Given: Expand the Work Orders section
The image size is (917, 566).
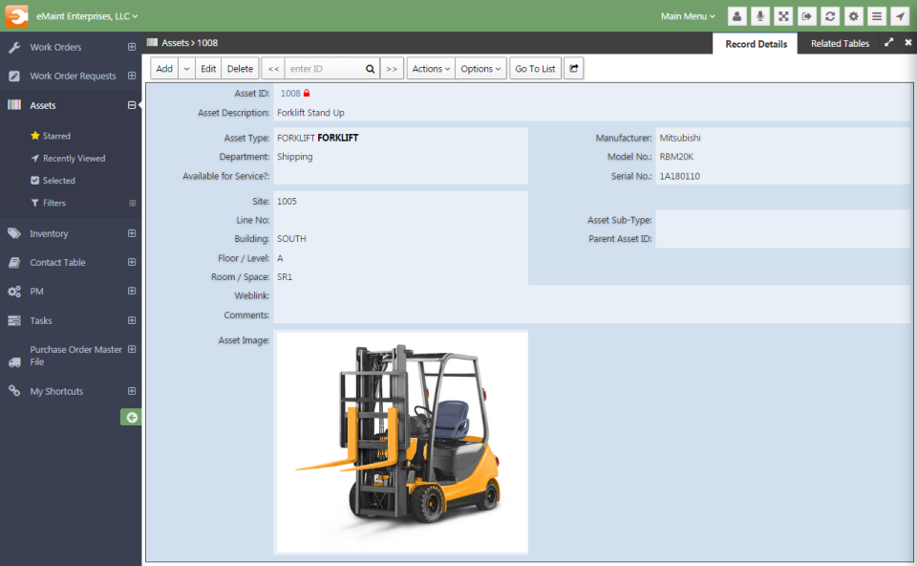Looking at the screenshot, I should point(130,47).
